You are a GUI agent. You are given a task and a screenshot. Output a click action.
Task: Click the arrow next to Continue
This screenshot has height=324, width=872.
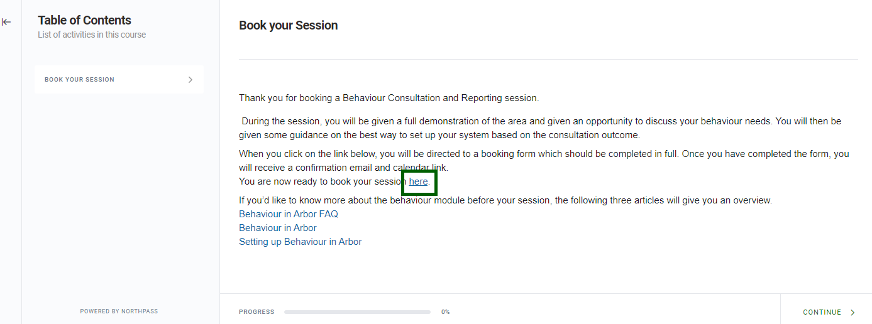click(x=853, y=312)
